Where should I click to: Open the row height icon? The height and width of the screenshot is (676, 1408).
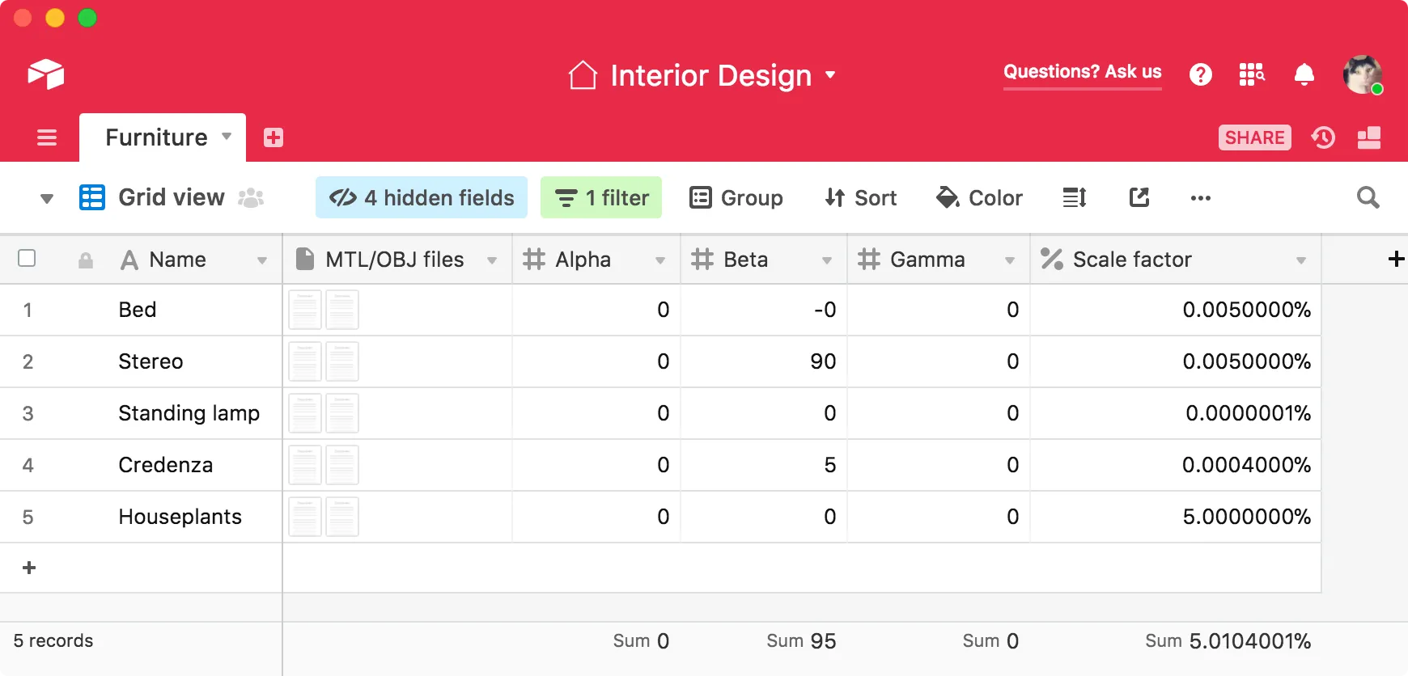[1074, 197]
